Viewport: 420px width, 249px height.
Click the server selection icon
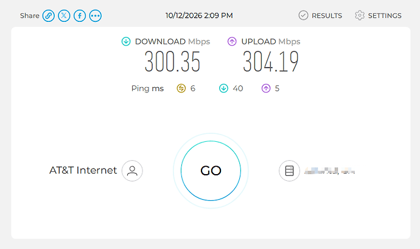click(x=289, y=170)
